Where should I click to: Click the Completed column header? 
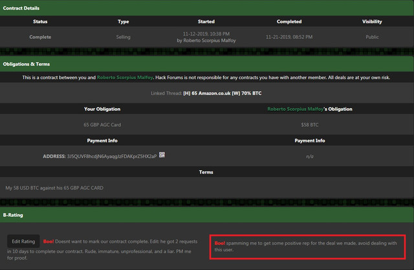point(289,21)
